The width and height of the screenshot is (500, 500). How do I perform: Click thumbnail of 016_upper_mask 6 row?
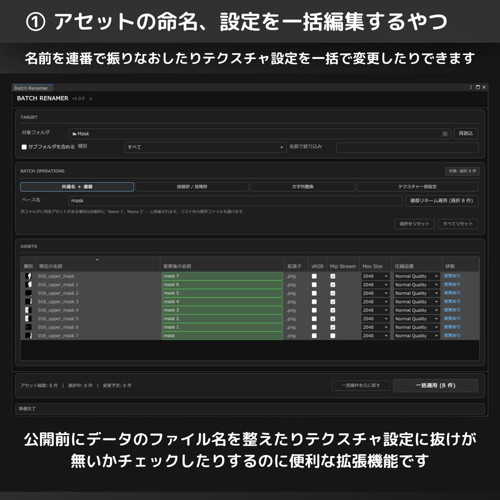coord(28,327)
